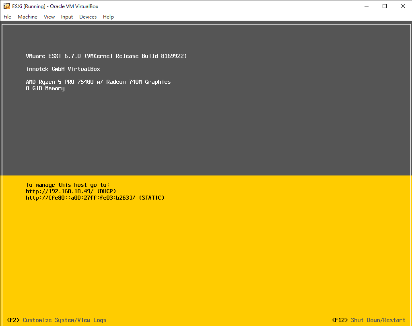The image size is (412, 326).
Task: Close the ESXi VirtualBox window
Action: pos(403,6)
